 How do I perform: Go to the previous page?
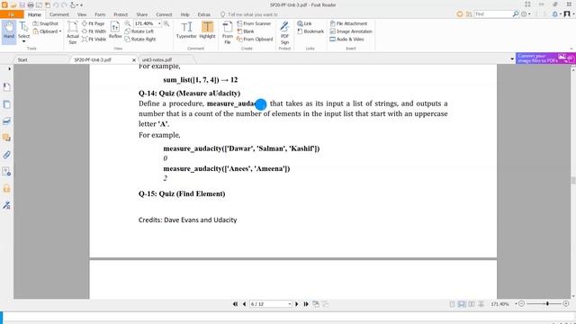pos(244,304)
